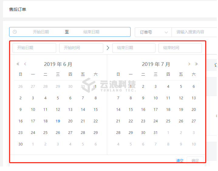Image resolution: width=218 pixels, height=171 pixels.
Task: Focus the 结束日期 input in picker panel
Action: coord(134,48)
